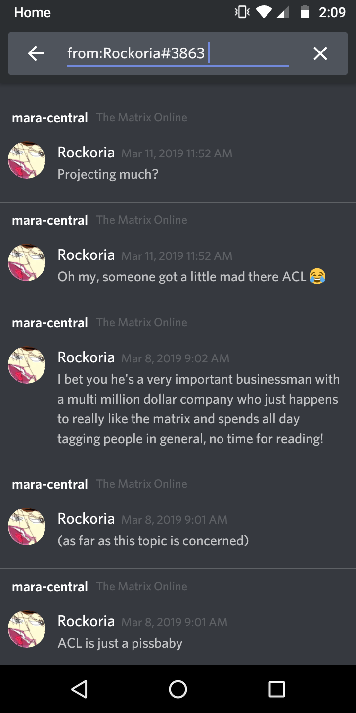Screen dimensions: 356x713
Task: Clear the search query with X icon
Action: point(320,53)
